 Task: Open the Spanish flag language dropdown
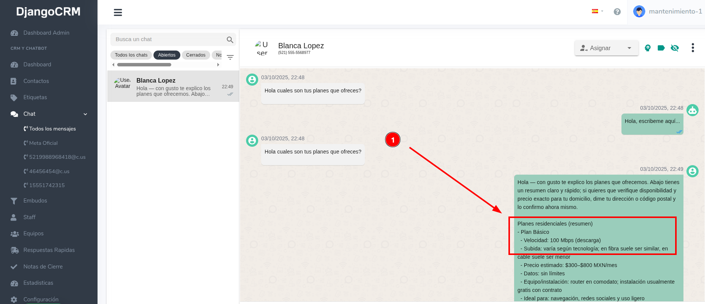(x=597, y=11)
